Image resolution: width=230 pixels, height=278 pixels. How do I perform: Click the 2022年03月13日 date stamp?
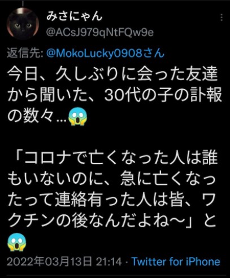[50, 262]
